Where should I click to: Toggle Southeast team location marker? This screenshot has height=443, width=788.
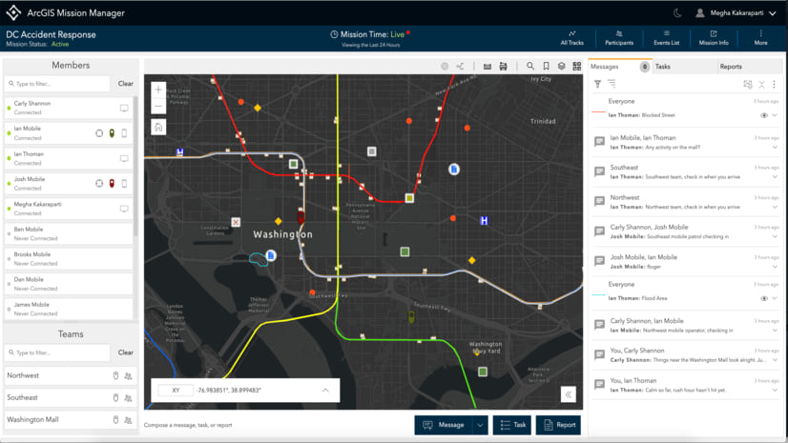pyautogui.click(x=115, y=397)
